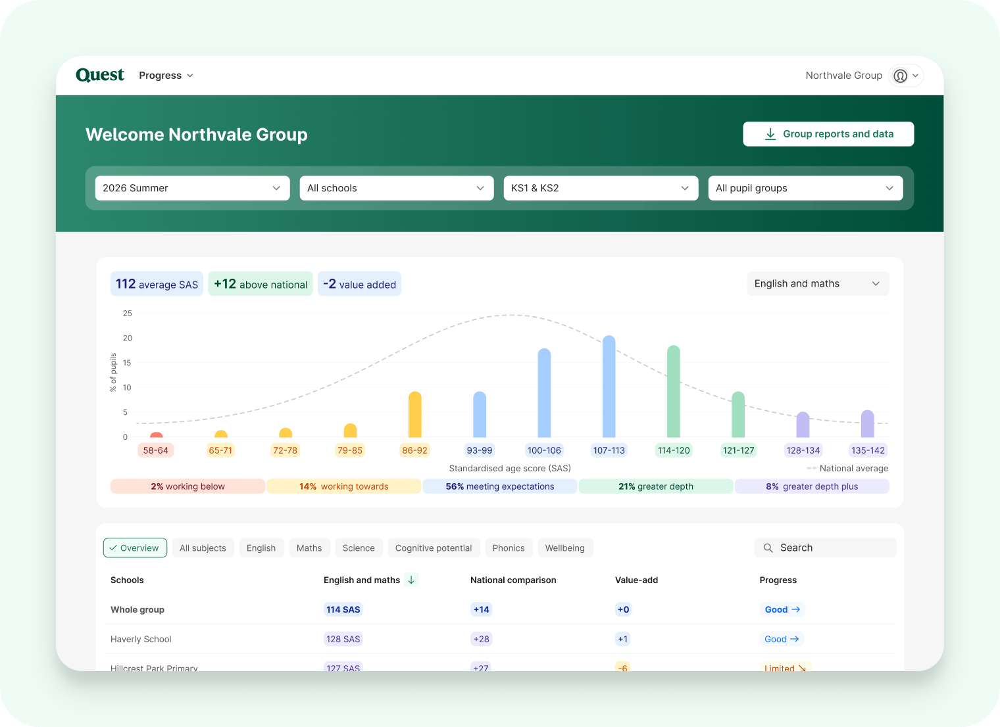The width and height of the screenshot is (1000, 727).
Task: Switch to the Science tab
Action: pyautogui.click(x=359, y=548)
